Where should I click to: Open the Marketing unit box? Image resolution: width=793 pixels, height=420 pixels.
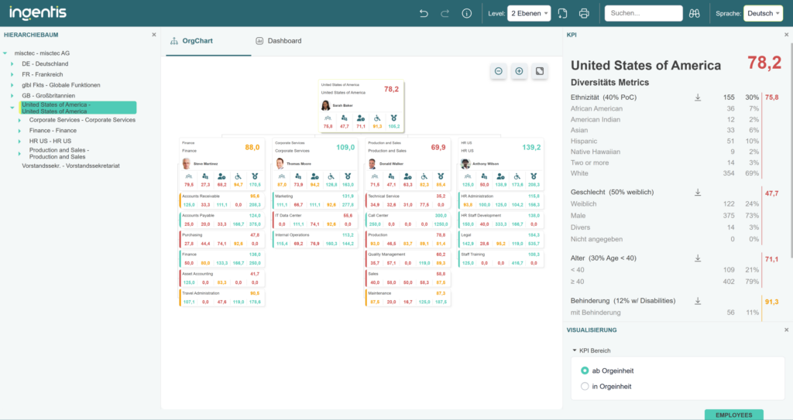pos(314,200)
